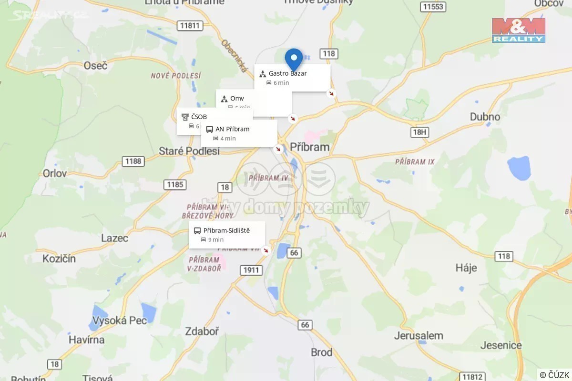Click the blue location pin marker
The width and height of the screenshot is (572, 381).
294,60
